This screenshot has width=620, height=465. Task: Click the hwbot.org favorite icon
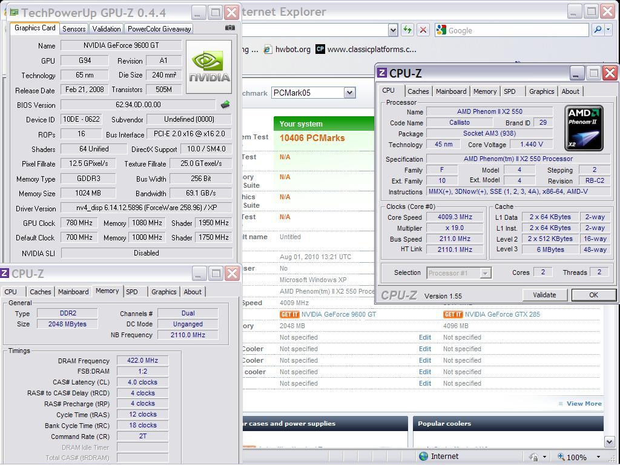pos(268,50)
